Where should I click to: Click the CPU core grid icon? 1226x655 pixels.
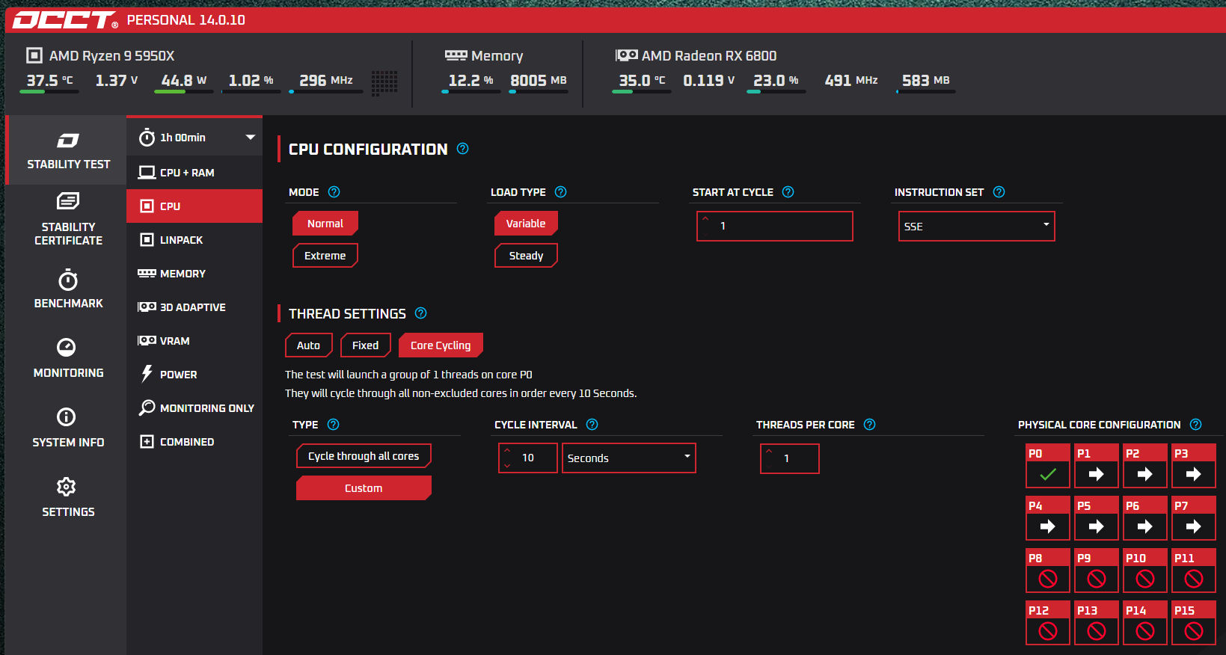(384, 82)
